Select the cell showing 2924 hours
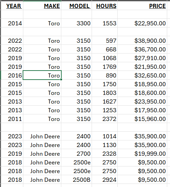 click(105, 180)
